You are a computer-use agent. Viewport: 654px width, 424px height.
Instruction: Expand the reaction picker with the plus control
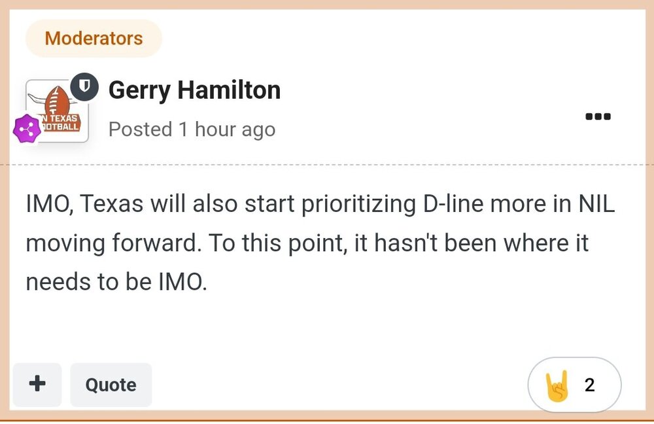pos(37,385)
